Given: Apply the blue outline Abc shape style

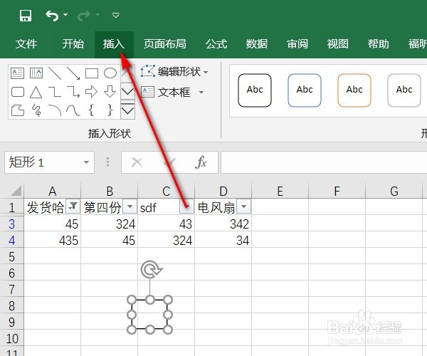Looking at the screenshot, I should [x=305, y=90].
